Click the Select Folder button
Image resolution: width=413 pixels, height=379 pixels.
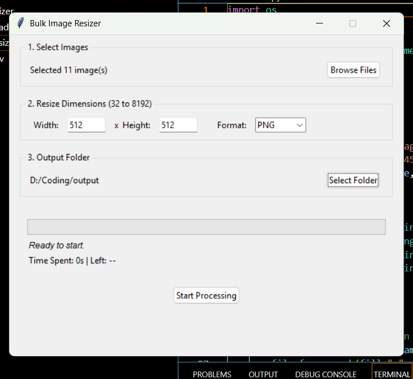point(353,180)
